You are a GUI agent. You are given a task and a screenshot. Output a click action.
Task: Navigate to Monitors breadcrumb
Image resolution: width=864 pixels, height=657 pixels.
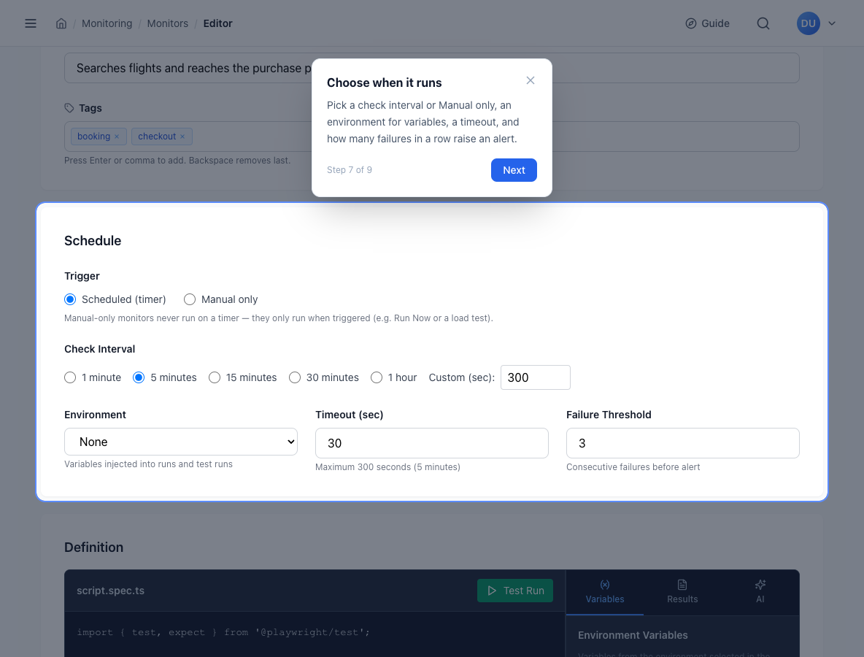click(168, 23)
